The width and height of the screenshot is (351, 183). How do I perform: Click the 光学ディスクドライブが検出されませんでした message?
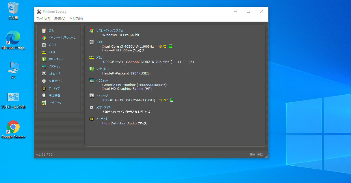coord(127,112)
